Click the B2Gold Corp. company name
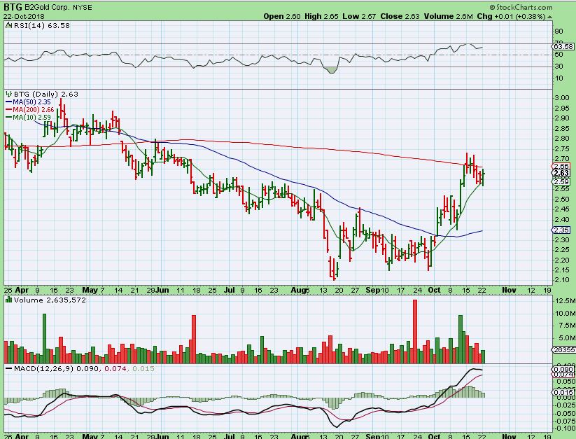The height and width of the screenshot is (439, 576). pos(47,7)
